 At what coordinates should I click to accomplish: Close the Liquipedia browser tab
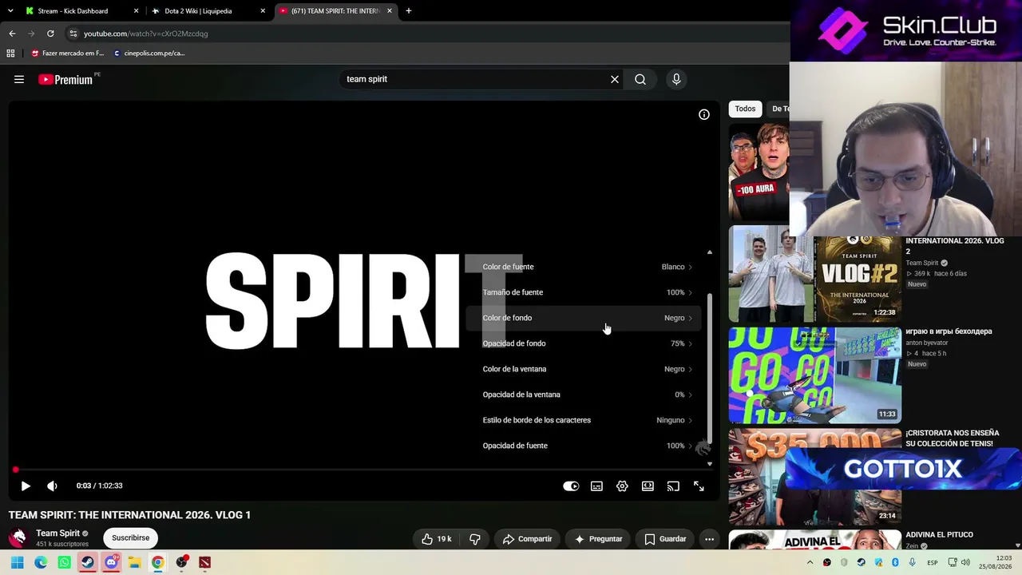pos(263,11)
